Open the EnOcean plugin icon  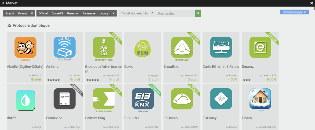[x=182, y=99]
